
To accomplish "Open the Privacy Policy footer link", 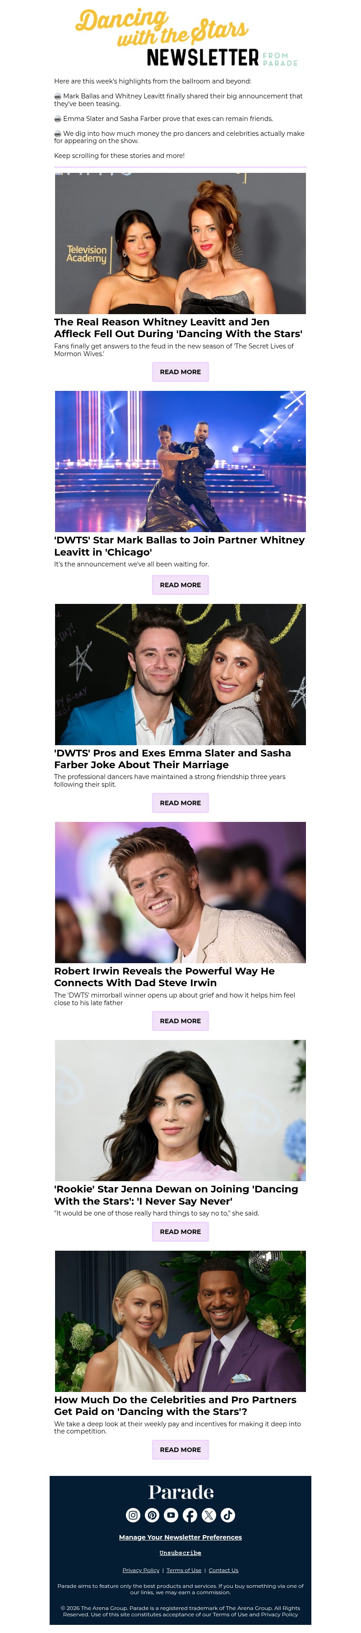I will 141,1570.
